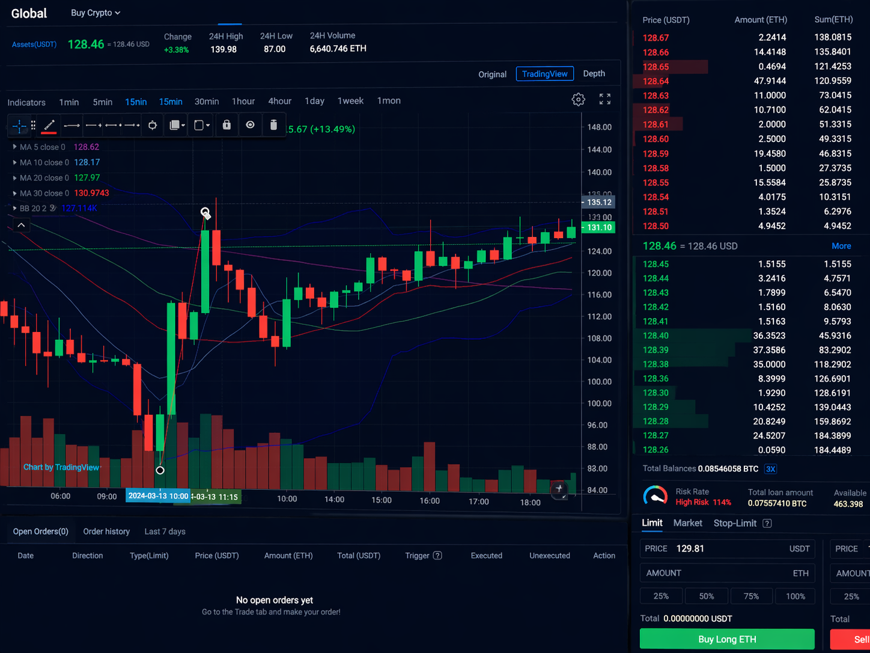Choose the long single arrow line tool
This screenshot has height=653, width=870.
tap(72, 125)
